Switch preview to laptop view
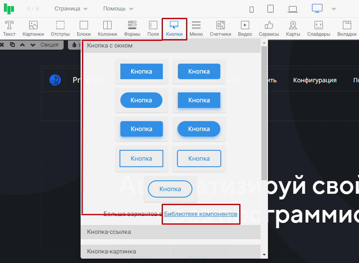This screenshot has width=359, height=263. [293, 9]
